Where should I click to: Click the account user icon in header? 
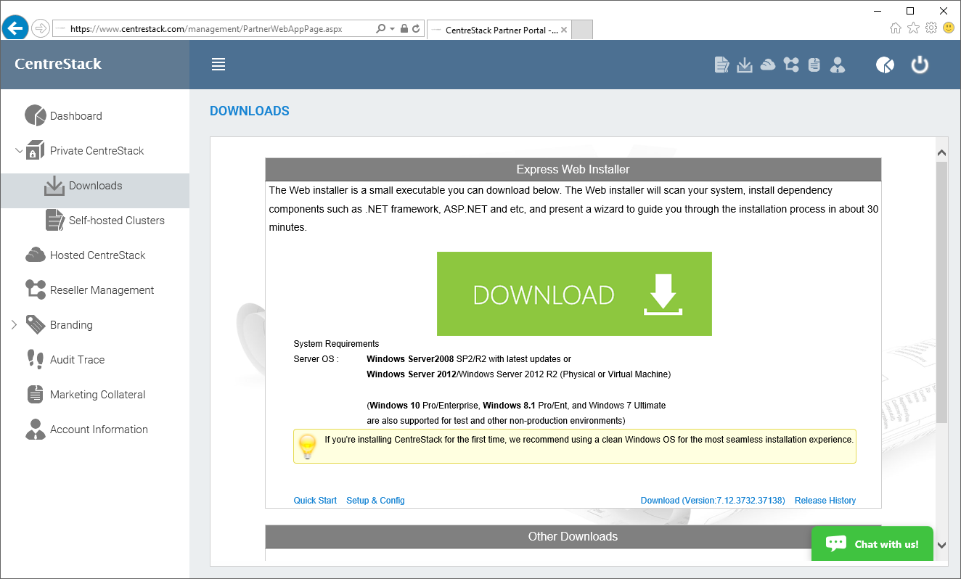coord(838,65)
